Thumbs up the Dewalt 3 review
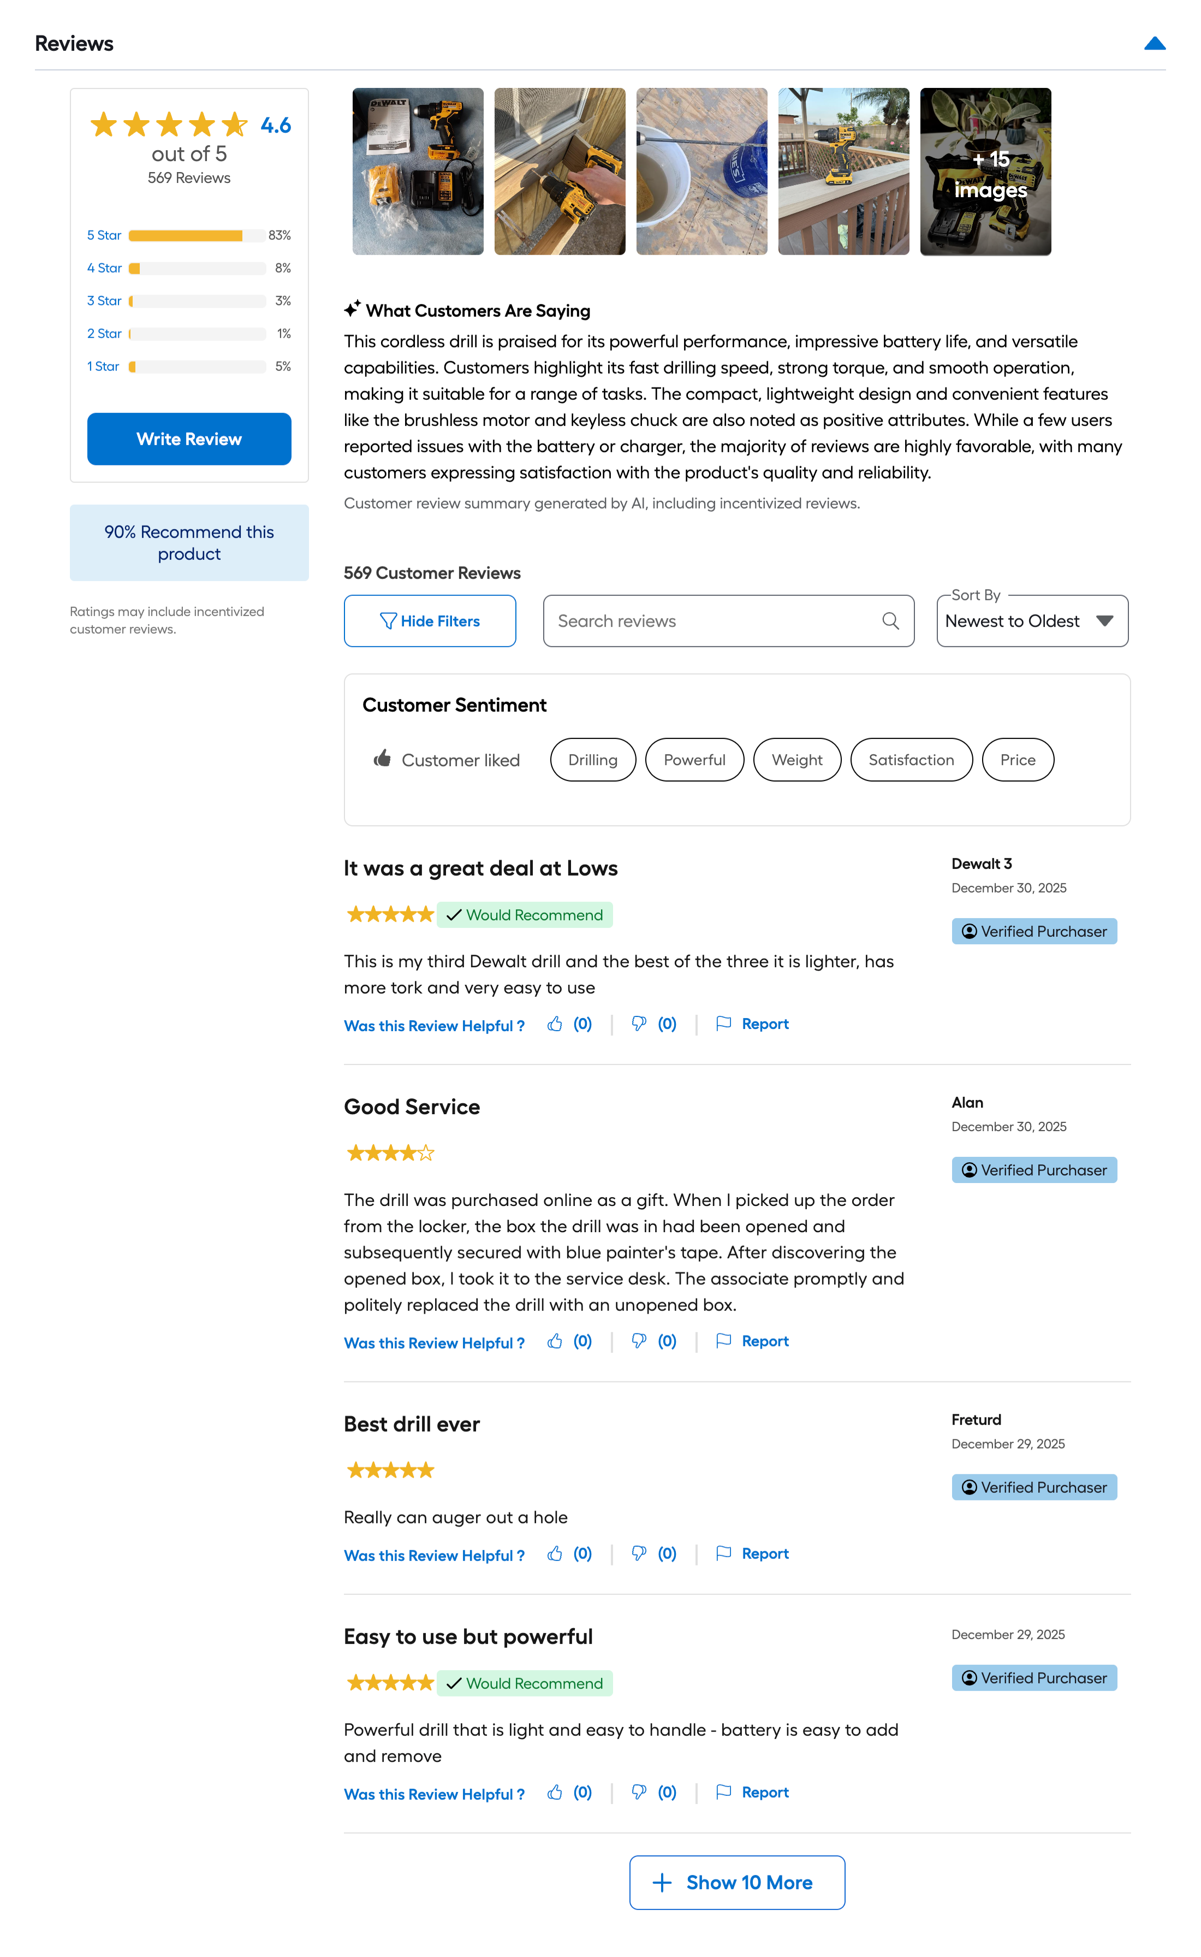1201x1957 pixels. [x=555, y=1024]
